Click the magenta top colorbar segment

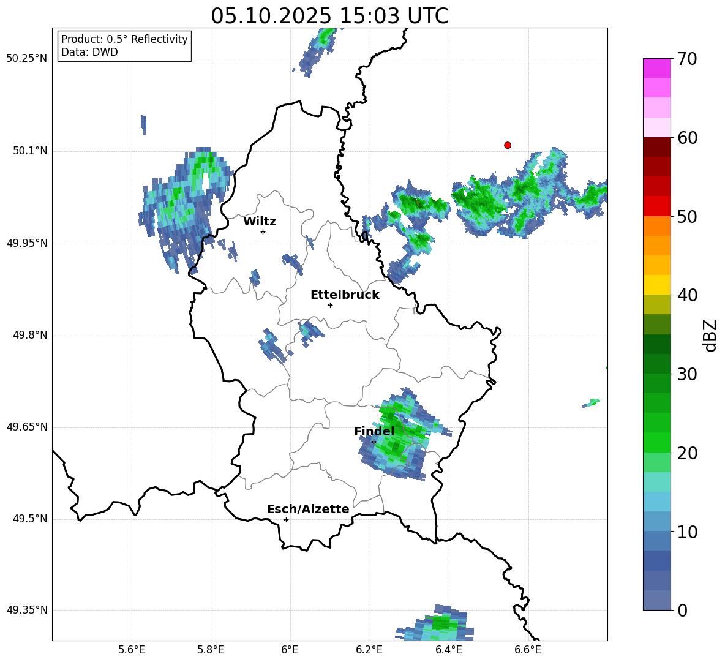[x=656, y=68]
